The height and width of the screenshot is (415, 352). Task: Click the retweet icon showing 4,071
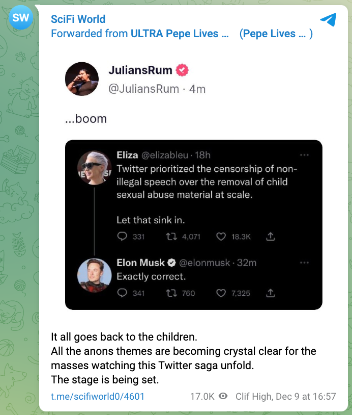[171, 237]
